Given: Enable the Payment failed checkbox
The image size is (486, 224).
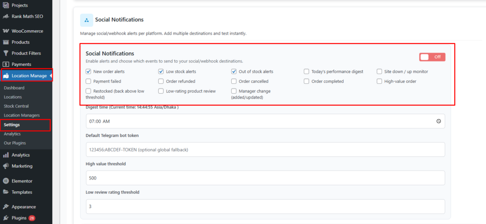Looking at the screenshot, I should [88, 81].
